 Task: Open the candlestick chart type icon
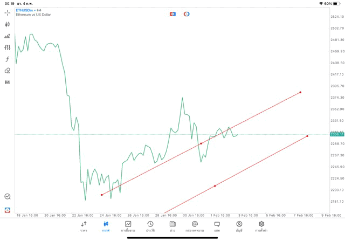point(7,24)
